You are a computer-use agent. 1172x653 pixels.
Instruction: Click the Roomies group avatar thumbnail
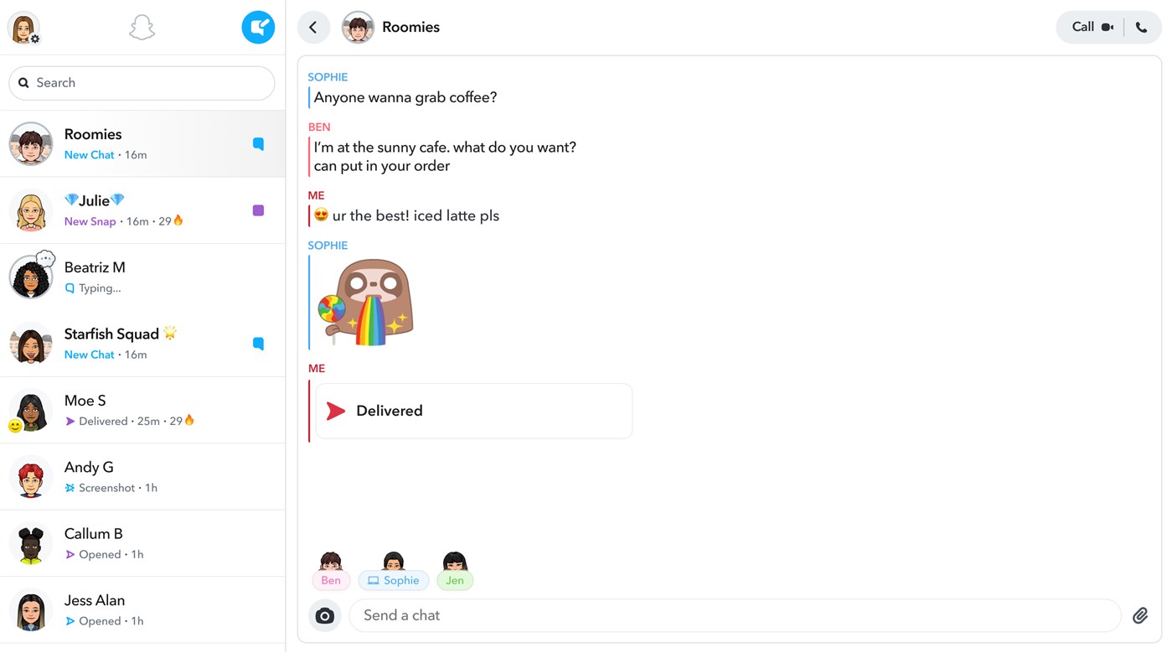[358, 27]
